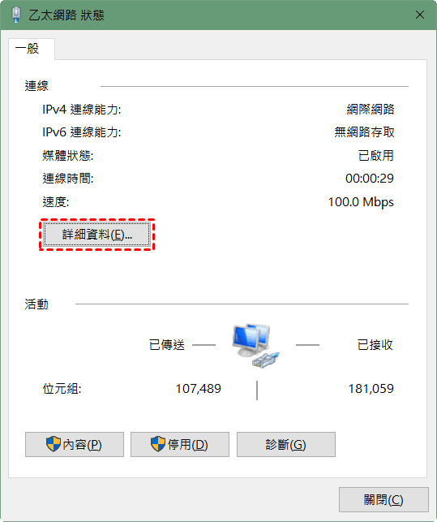This screenshot has height=522, width=437.
Task: Click the 已傳送 label
Action: 167,345
